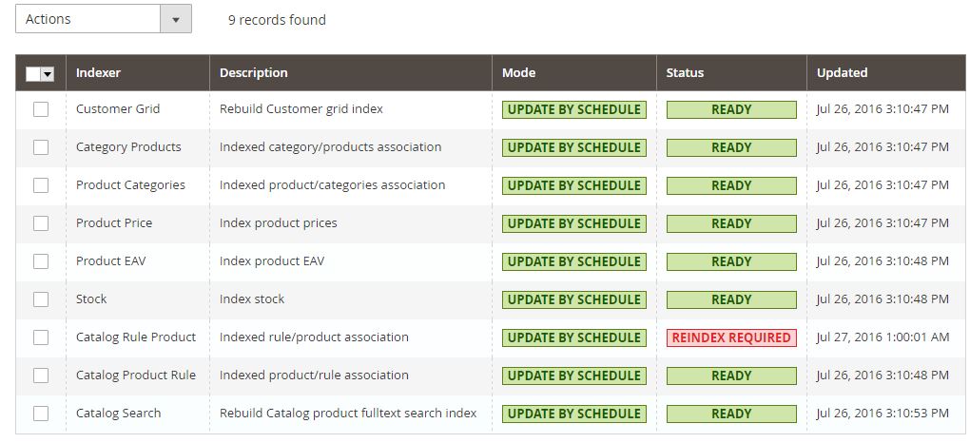970x443 pixels.
Task: Check the Catalog Rule Product checkbox
Action: [41, 337]
